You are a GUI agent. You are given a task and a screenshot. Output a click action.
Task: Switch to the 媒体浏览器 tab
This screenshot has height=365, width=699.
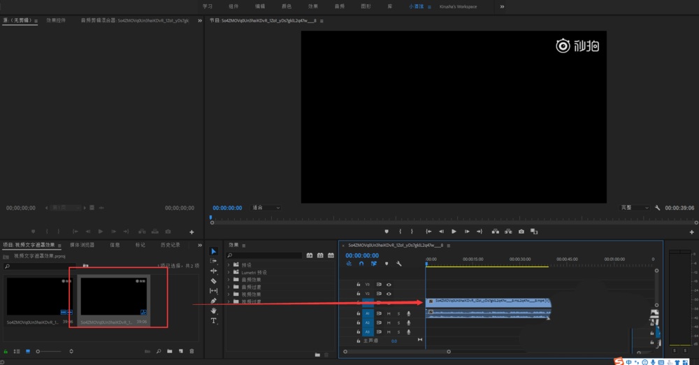(x=82, y=245)
